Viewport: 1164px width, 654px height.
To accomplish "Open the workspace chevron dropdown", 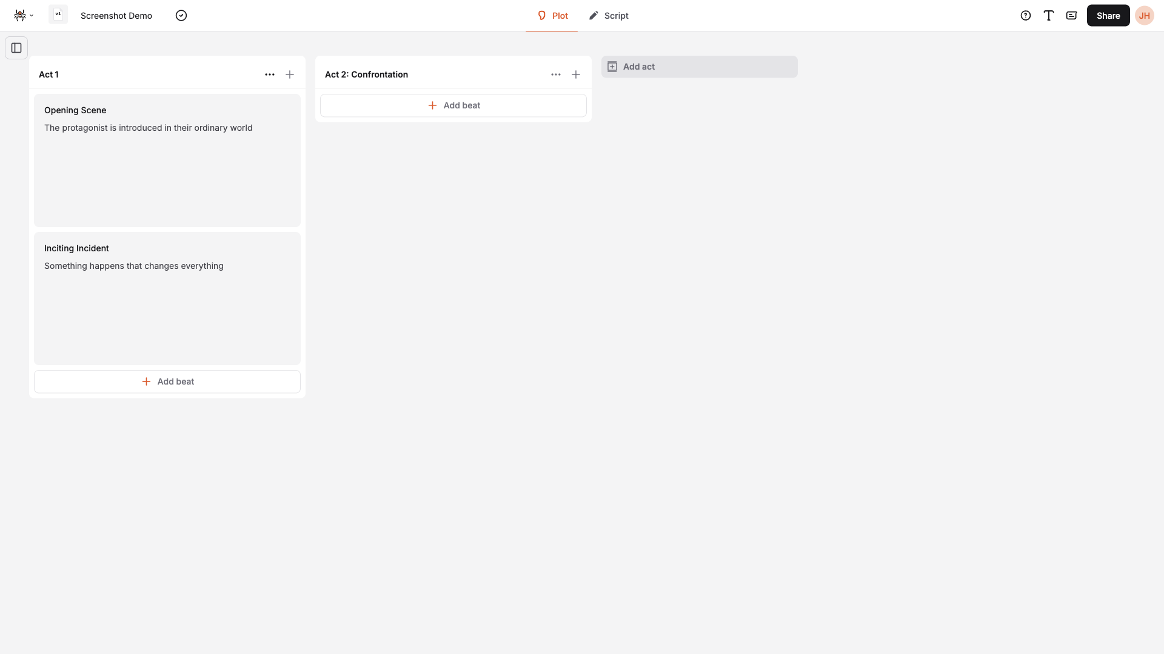I will click(31, 15).
